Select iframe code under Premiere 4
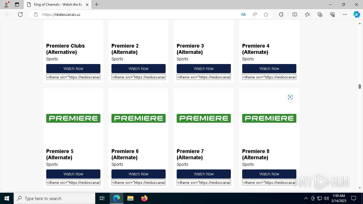The width and height of the screenshot is (363, 204). click(269, 77)
